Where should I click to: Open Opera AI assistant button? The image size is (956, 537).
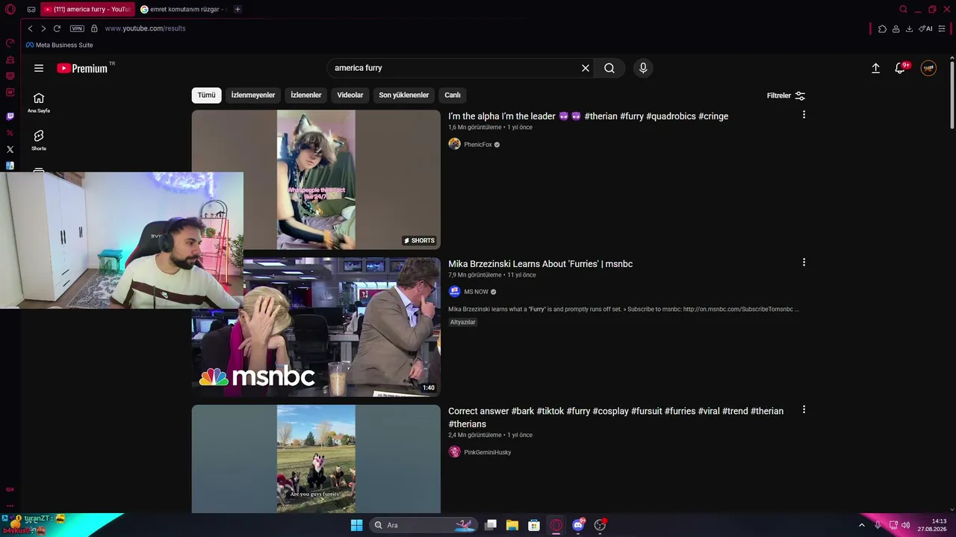click(x=925, y=28)
